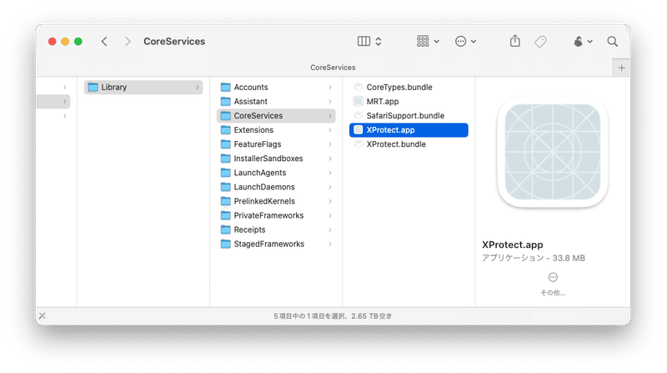Open the FeatureFlags folder

276,144
